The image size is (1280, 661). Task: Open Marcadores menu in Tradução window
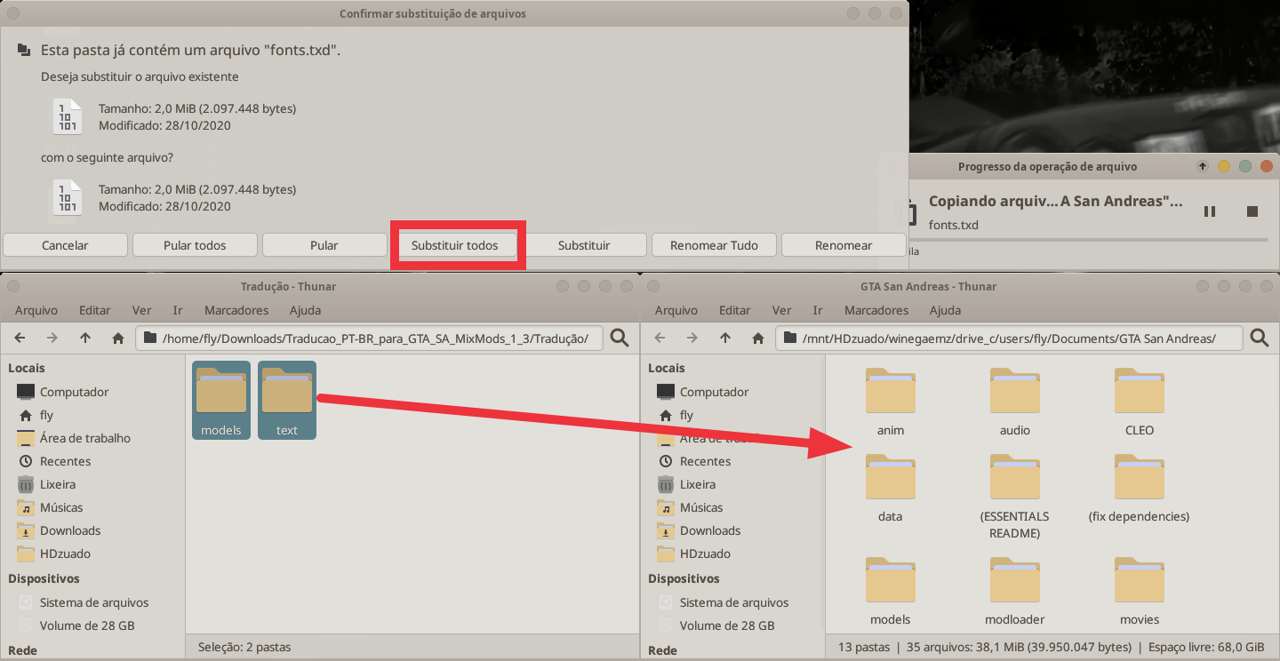pos(236,310)
